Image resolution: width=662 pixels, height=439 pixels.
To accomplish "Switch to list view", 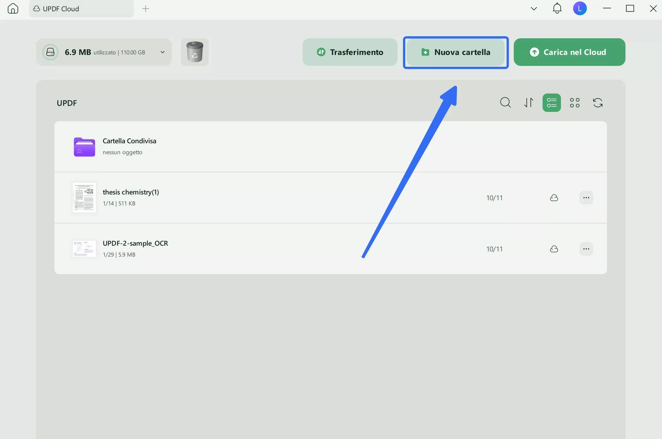I will point(551,102).
